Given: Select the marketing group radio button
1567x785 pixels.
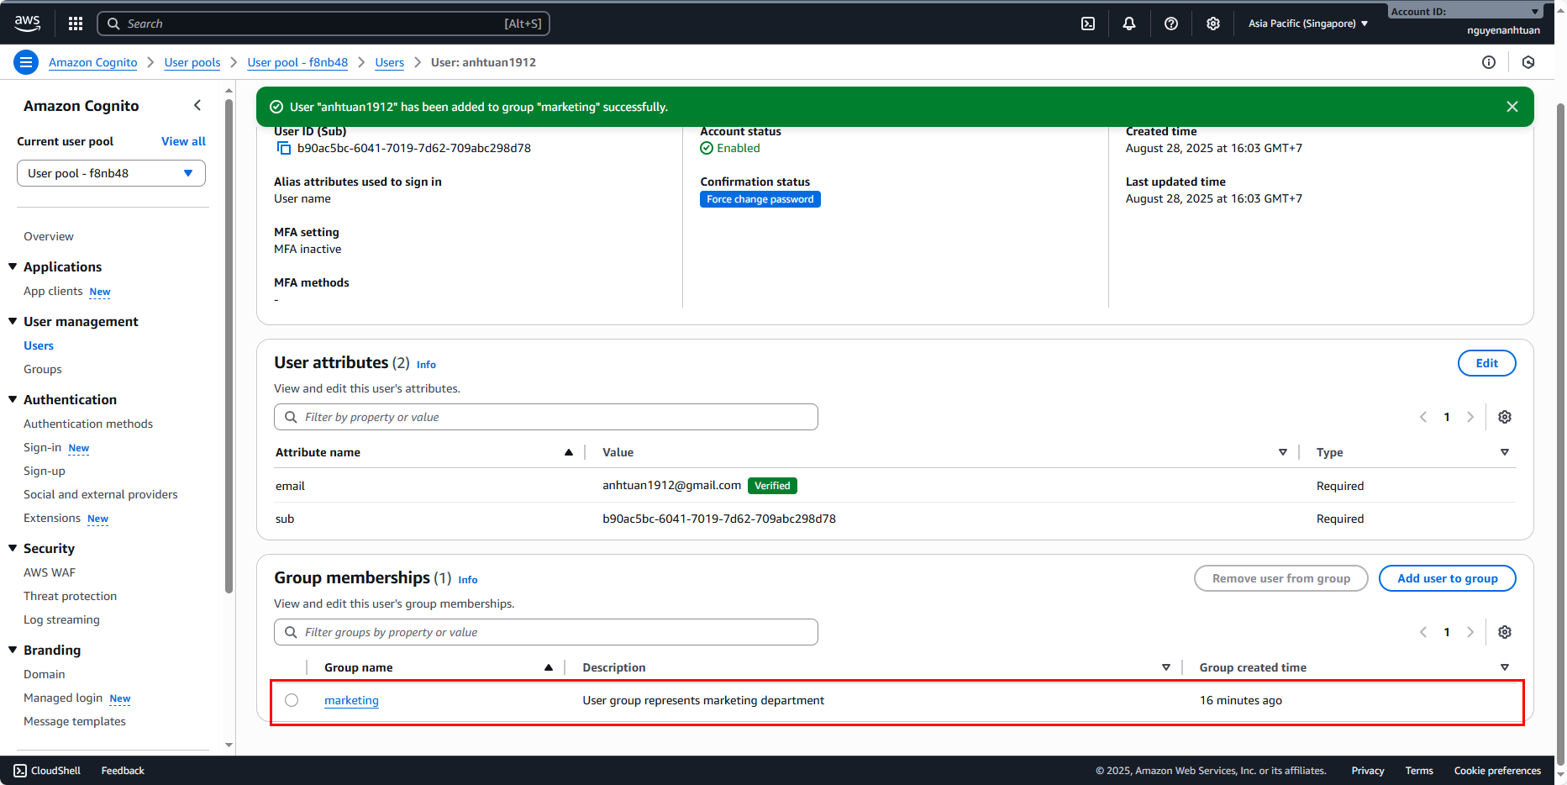Looking at the screenshot, I should [292, 700].
